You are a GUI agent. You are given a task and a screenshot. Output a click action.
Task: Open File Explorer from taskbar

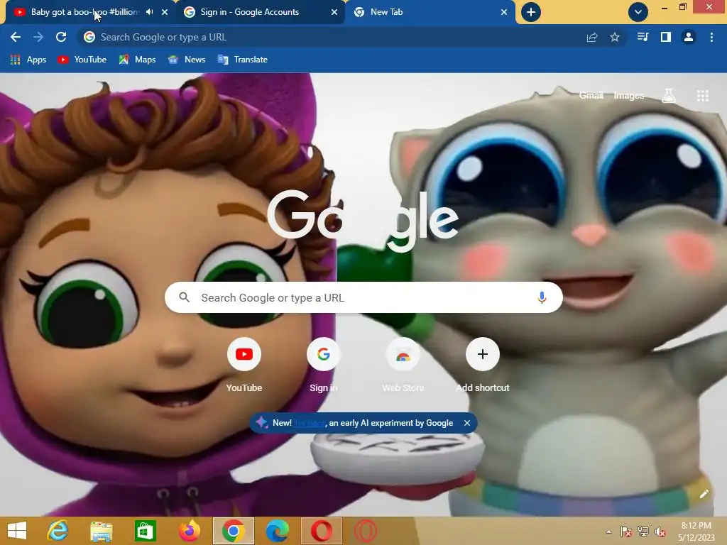[x=101, y=531]
